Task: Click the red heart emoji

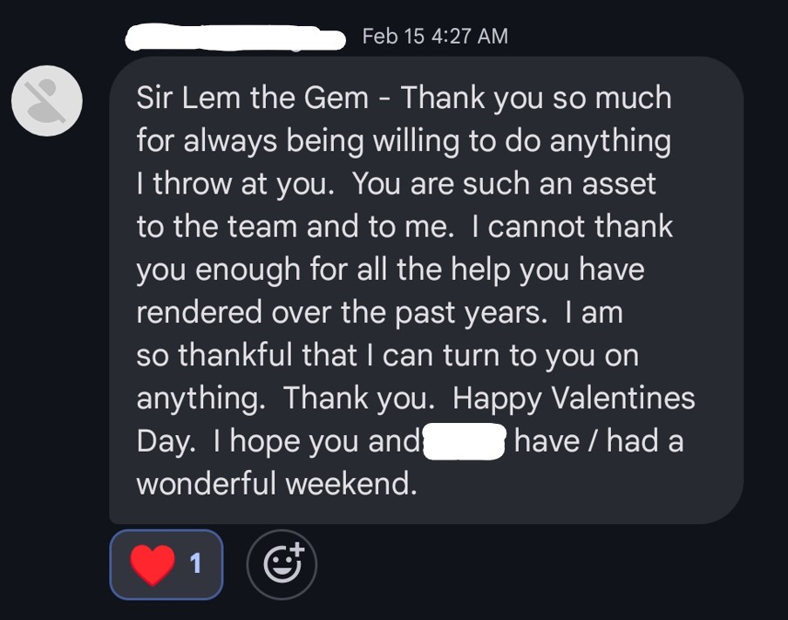Action: [153, 564]
